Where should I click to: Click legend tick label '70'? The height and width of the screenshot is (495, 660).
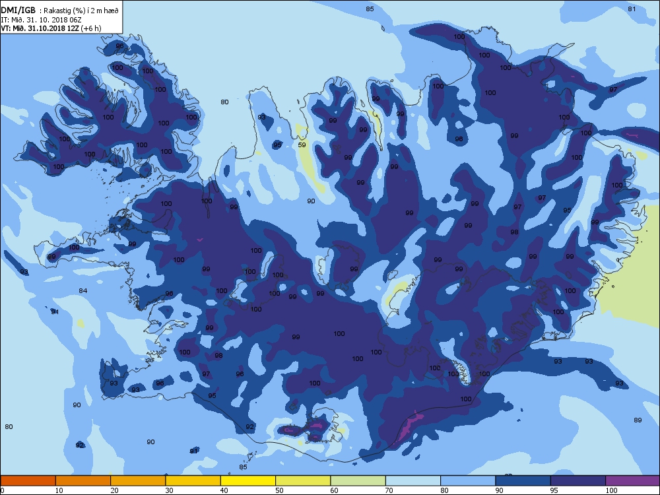point(389,490)
